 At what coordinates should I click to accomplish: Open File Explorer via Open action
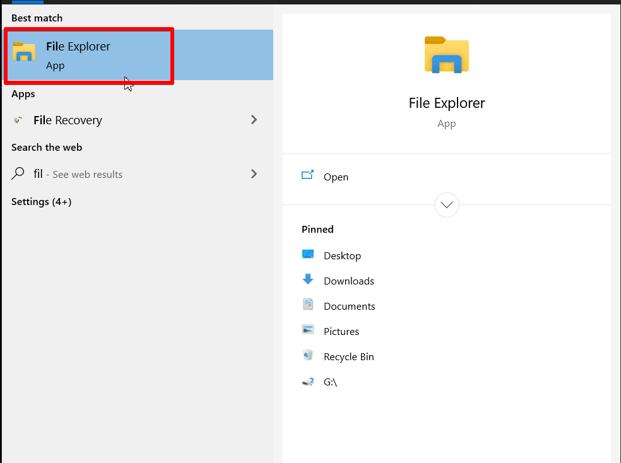click(x=336, y=177)
